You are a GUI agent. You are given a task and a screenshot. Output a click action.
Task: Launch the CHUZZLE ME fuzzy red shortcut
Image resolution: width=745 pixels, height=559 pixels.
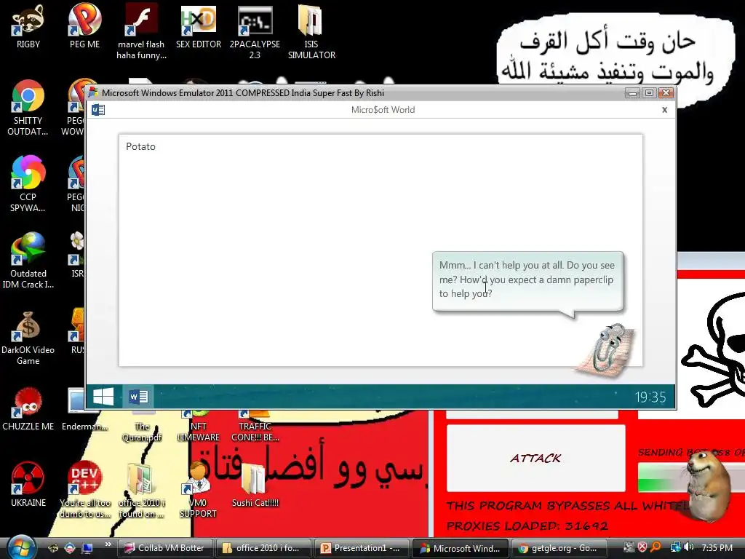pos(28,409)
